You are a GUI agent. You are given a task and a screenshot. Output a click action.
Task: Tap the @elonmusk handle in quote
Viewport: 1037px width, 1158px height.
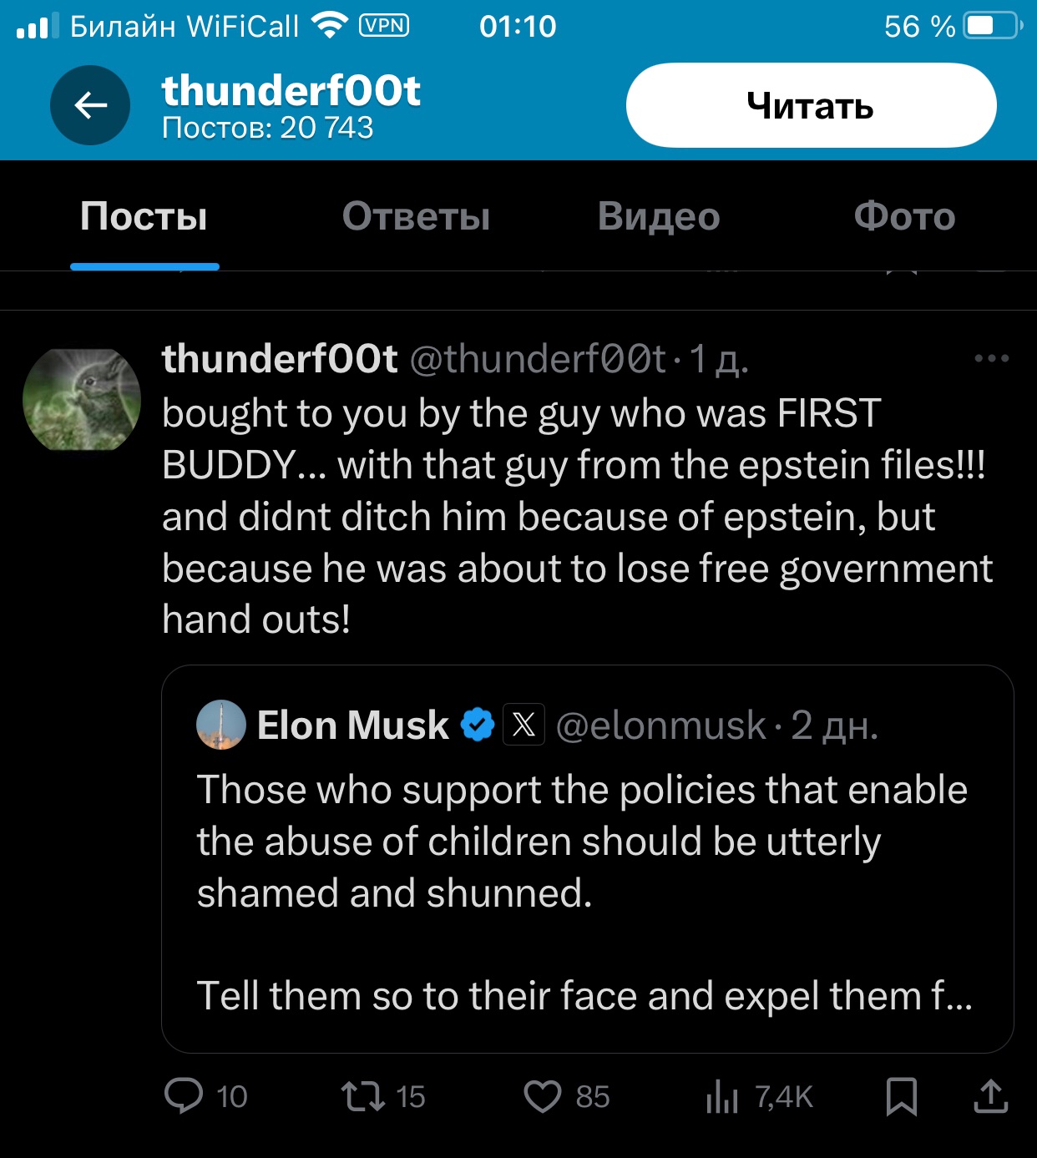tap(660, 726)
